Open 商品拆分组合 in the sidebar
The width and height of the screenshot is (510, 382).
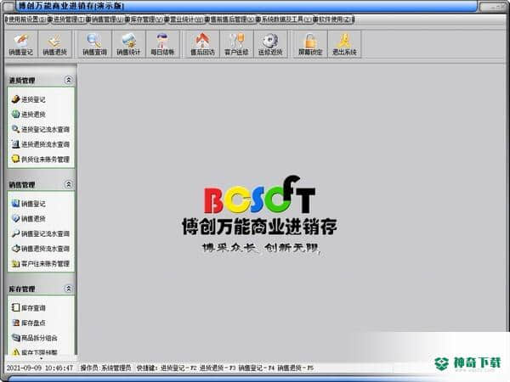pyautogui.click(x=35, y=338)
